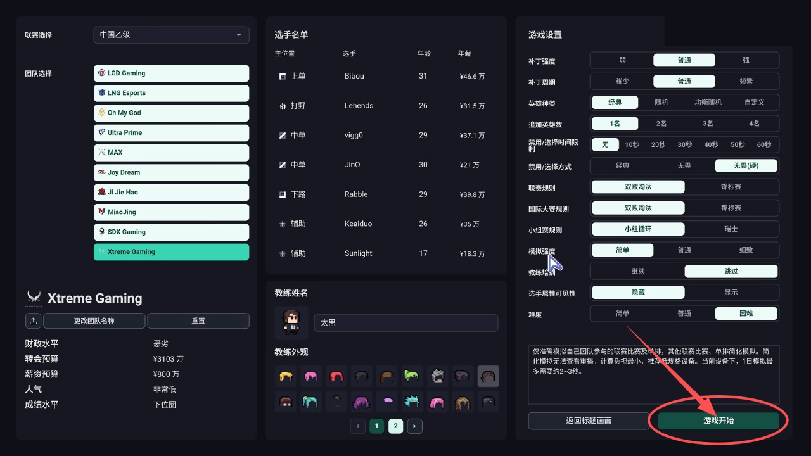
Task: Set 禁用/选择时间限制 to 60秒
Action: 764,144
